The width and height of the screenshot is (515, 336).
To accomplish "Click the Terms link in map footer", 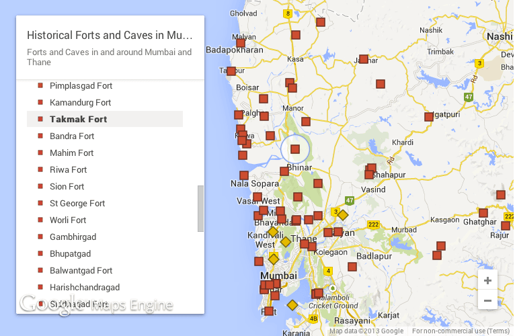I will [498, 331].
